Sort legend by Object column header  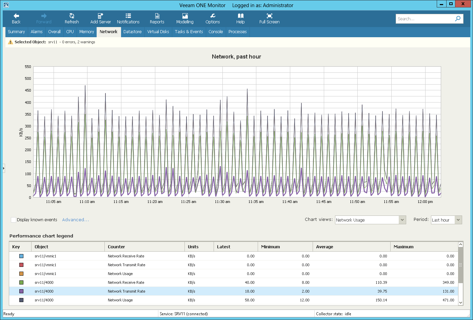point(68,247)
